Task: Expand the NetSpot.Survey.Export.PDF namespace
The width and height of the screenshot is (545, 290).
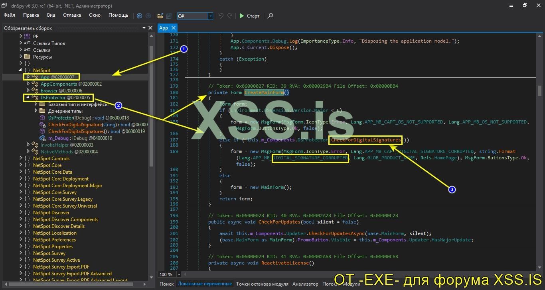Action: [21, 267]
